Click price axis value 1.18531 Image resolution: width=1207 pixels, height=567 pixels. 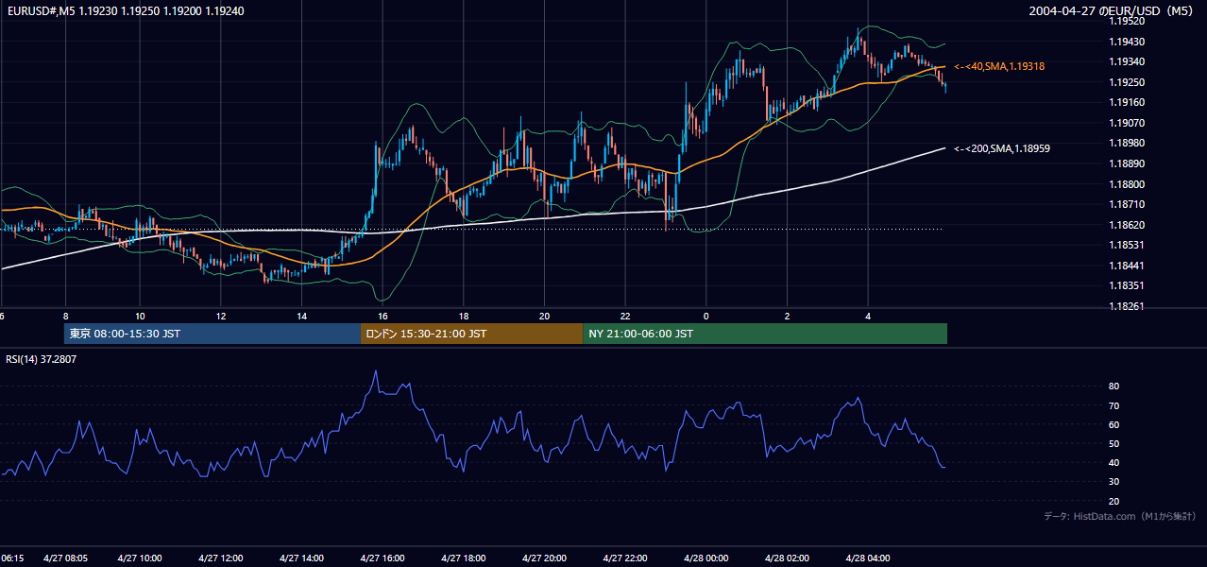point(1126,245)
